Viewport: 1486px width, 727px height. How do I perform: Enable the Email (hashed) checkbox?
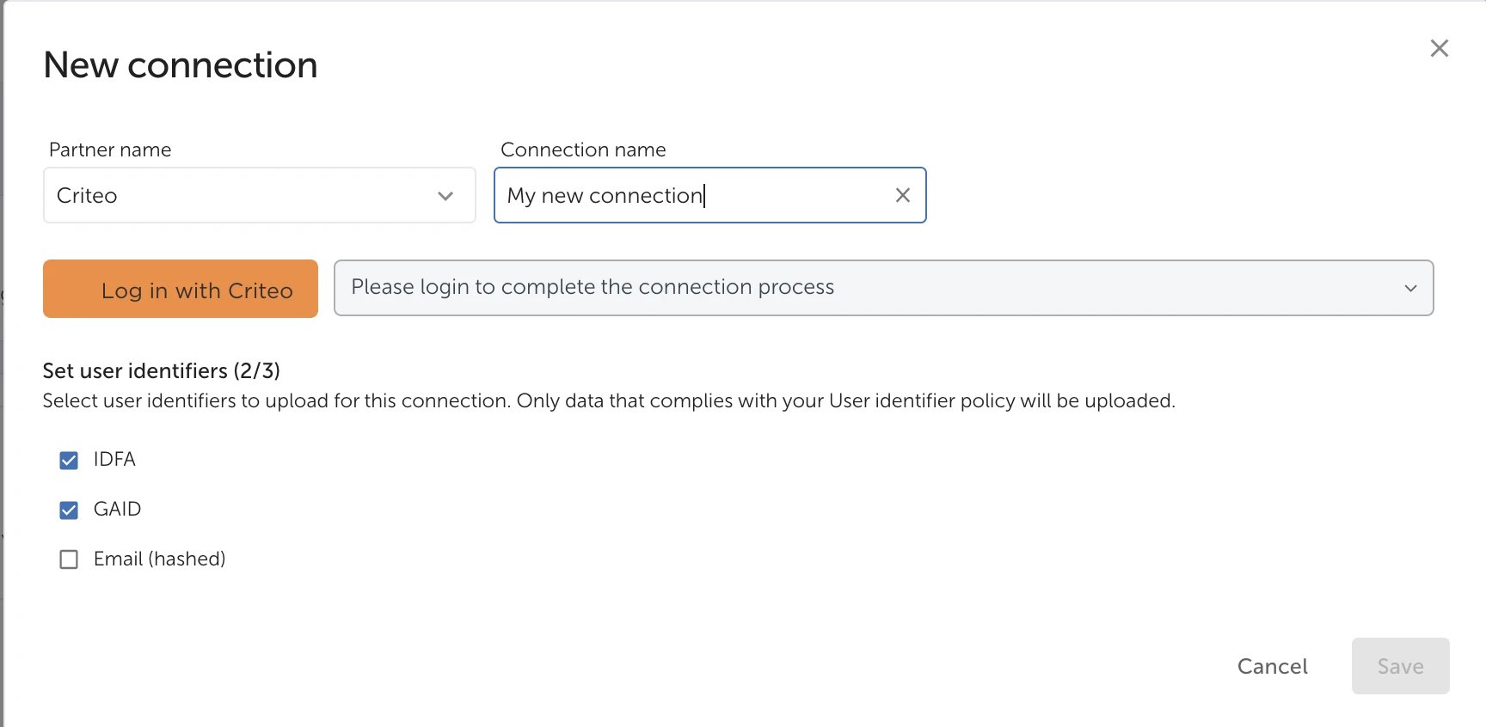click(x=69, y=559)
